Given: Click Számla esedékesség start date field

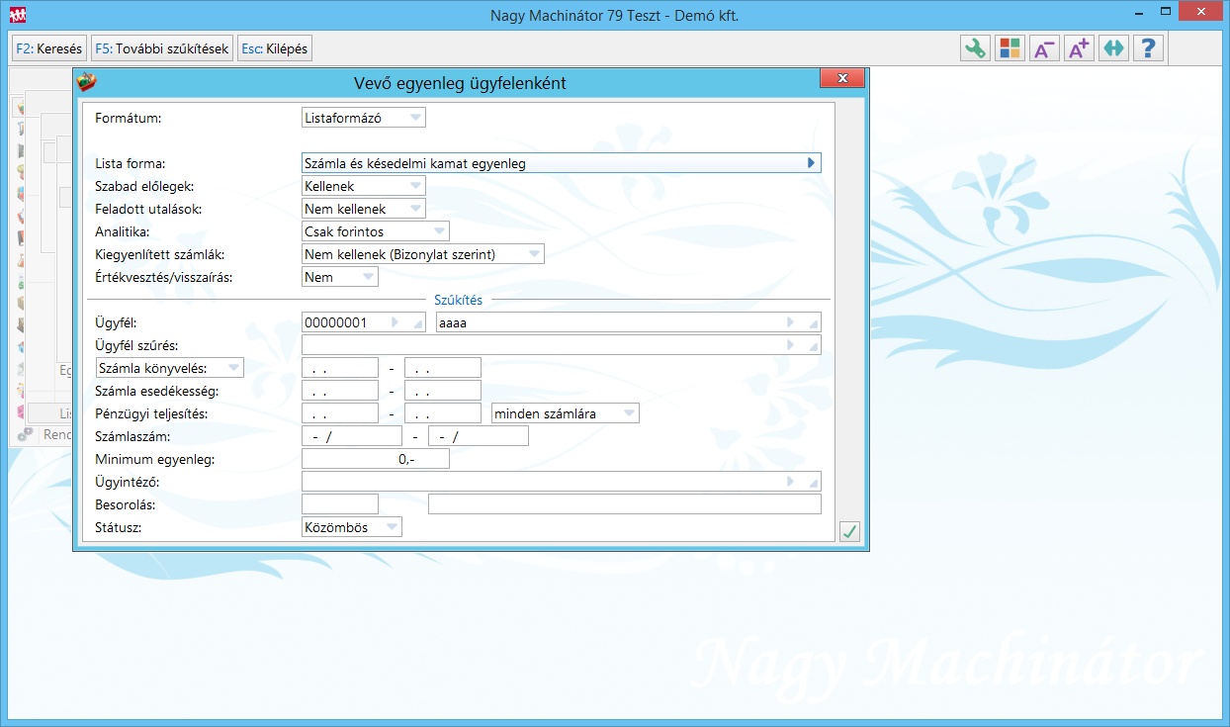Looking at the screenshot, I should [x=340, y=391].
